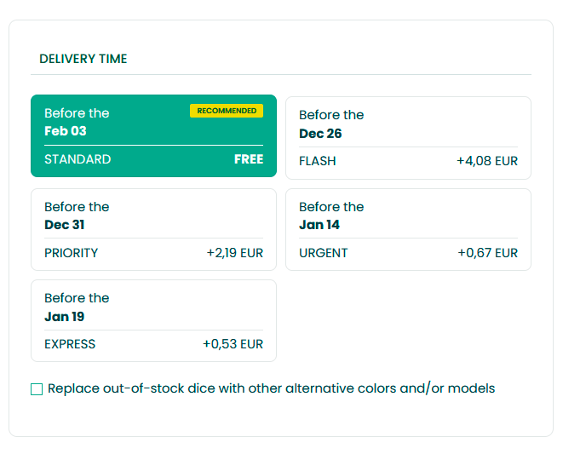Select the Standard free delivery option
563x454 pixels.
tap(153, 135)
